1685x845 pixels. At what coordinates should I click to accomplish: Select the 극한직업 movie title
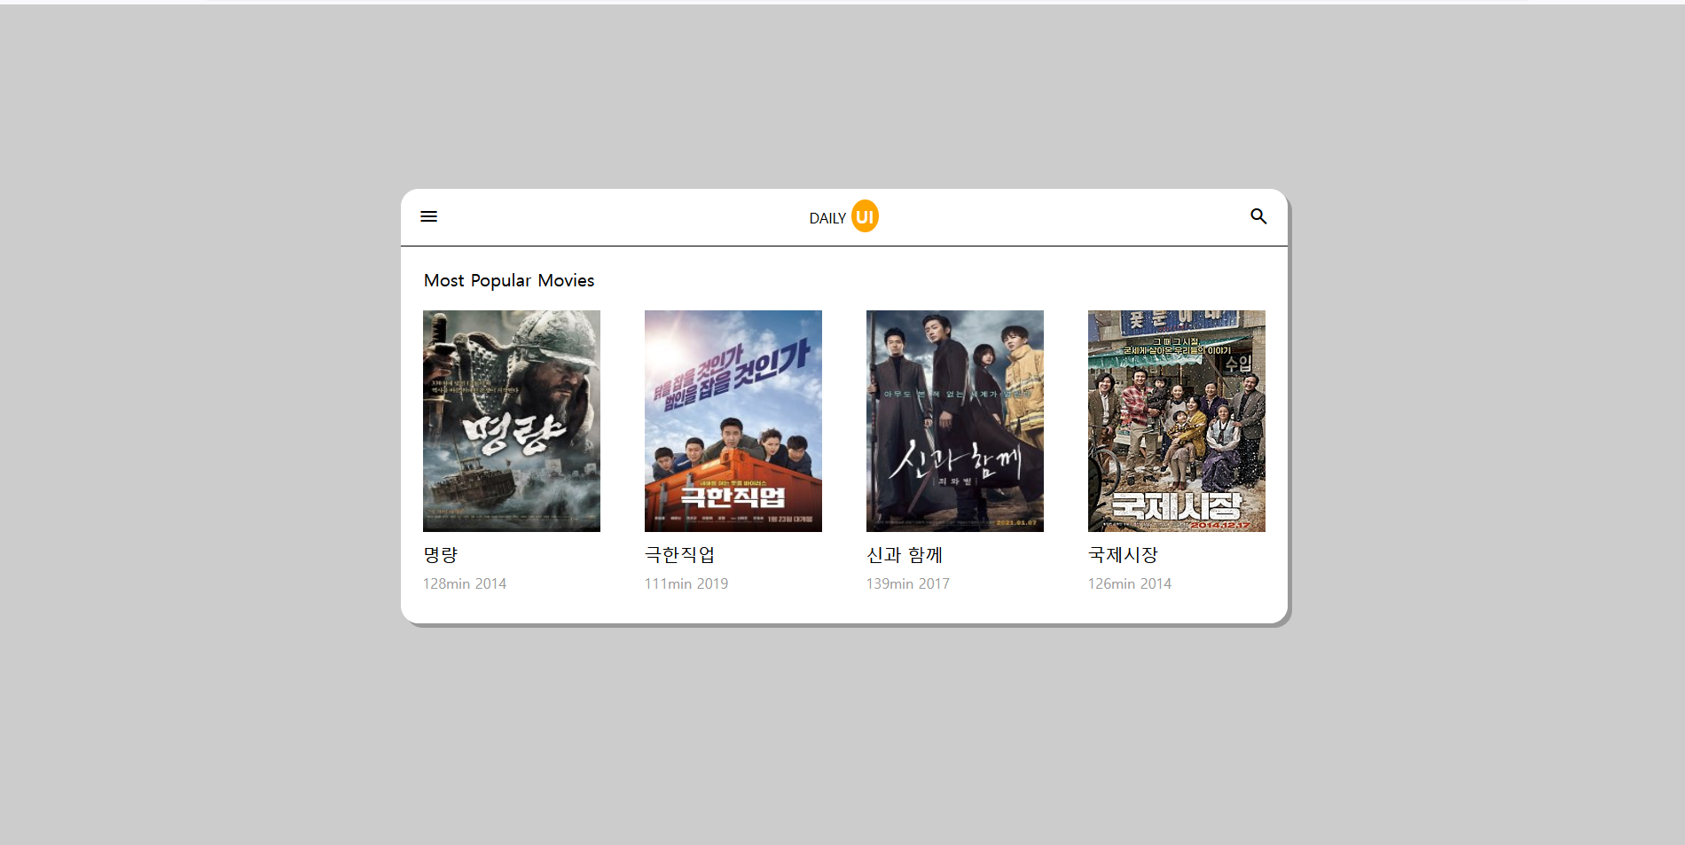coord(679,555)
